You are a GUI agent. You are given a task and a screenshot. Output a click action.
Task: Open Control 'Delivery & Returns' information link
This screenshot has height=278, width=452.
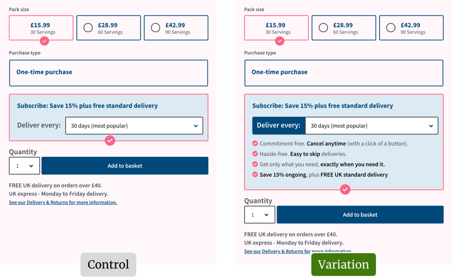pyautogui.click(x=63, y=203)
